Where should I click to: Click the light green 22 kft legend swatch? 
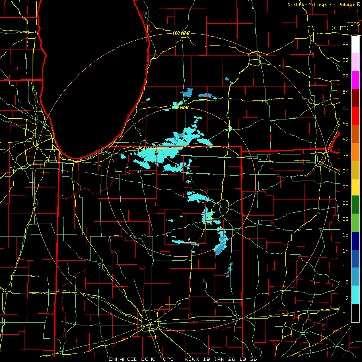tap(355, 223)
